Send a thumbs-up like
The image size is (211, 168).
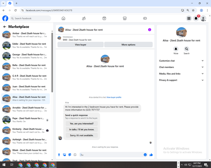(x=151, y=155)
